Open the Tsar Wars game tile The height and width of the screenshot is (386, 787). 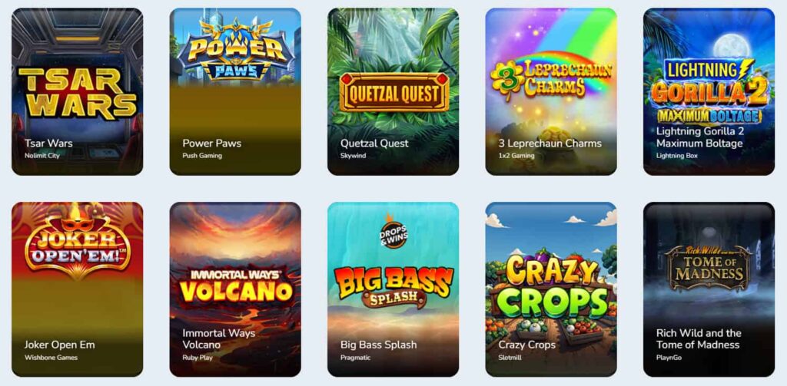tap(78, 92)
